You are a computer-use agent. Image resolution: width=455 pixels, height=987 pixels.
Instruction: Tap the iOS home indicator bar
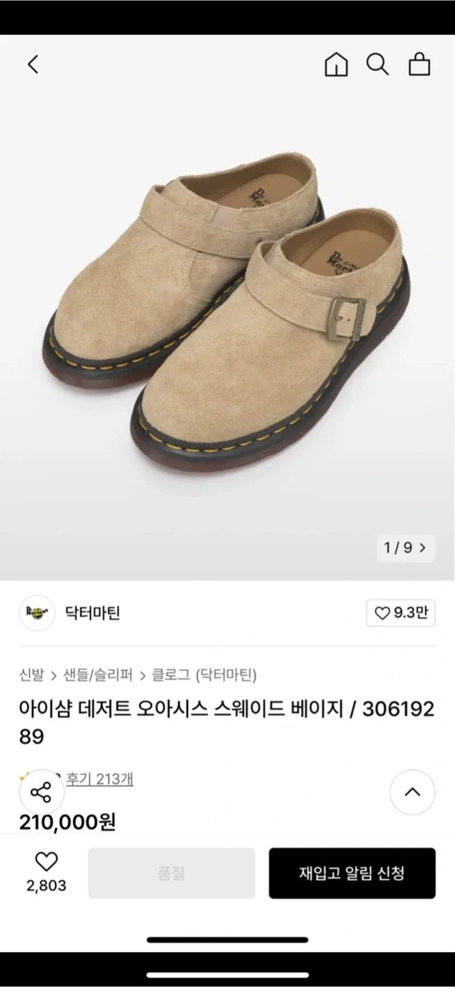tap(227, 940)
